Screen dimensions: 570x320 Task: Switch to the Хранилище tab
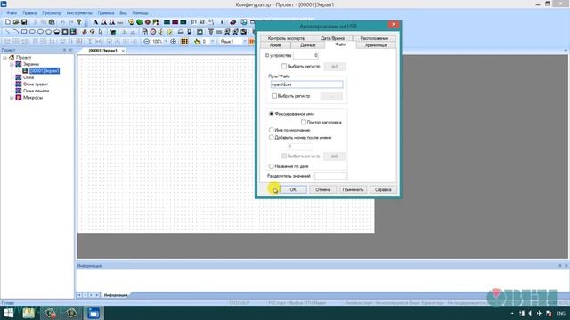[376, 45]
